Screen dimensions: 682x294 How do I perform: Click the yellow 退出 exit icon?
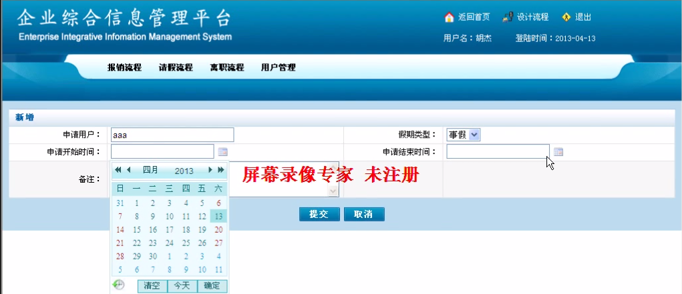coord(566,17)
